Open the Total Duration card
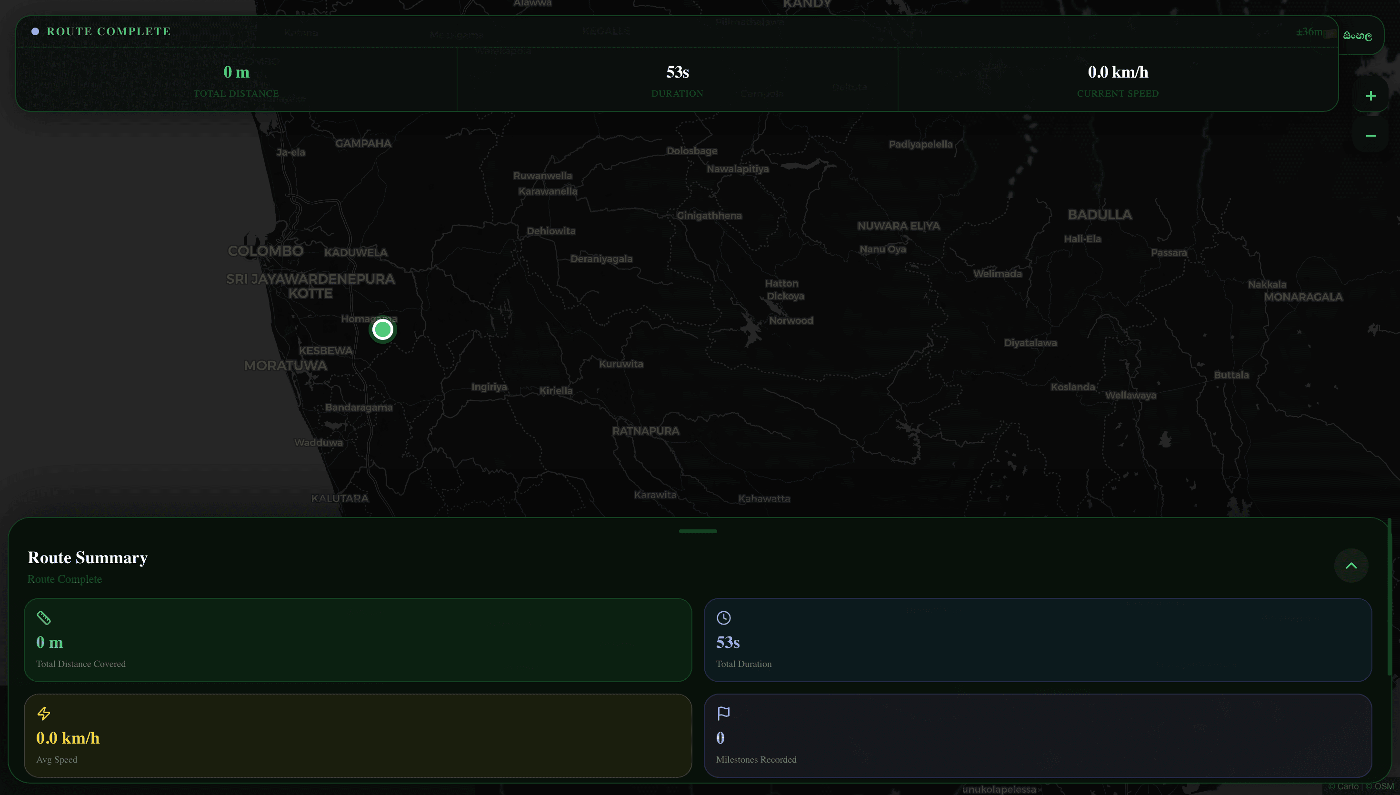Viewport: 1400px width, 795px height. 1038,640
